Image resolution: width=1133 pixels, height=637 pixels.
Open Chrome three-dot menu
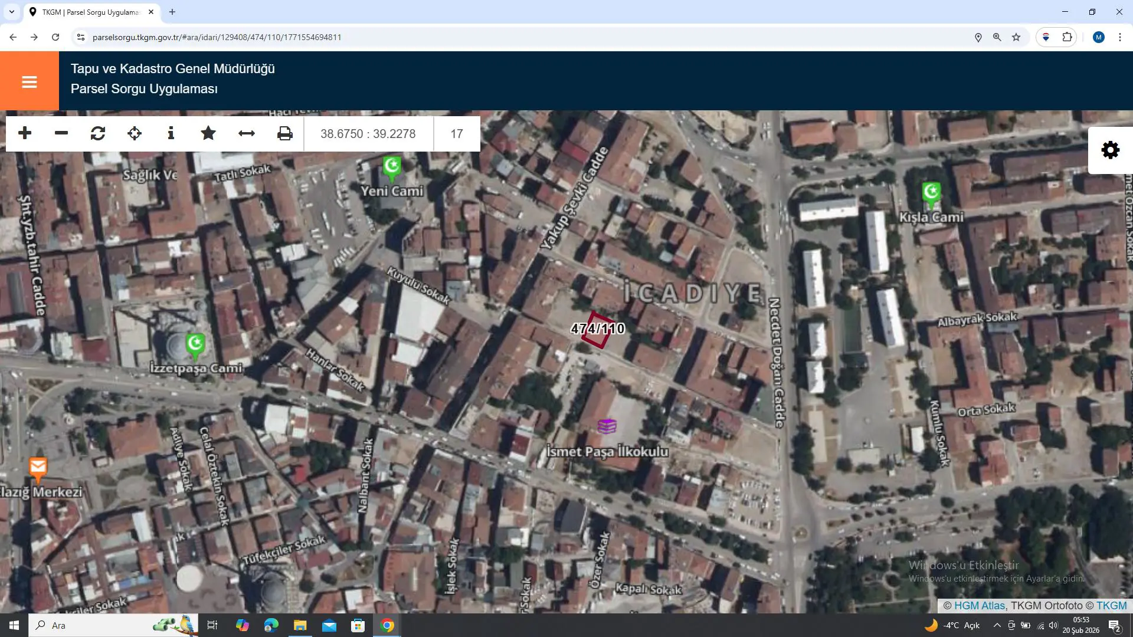(1120, 37)
